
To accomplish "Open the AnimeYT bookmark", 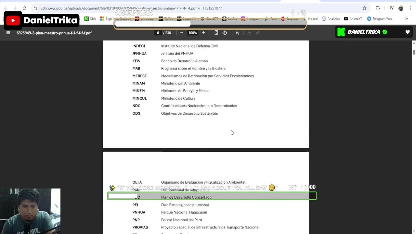I will 353,19.
